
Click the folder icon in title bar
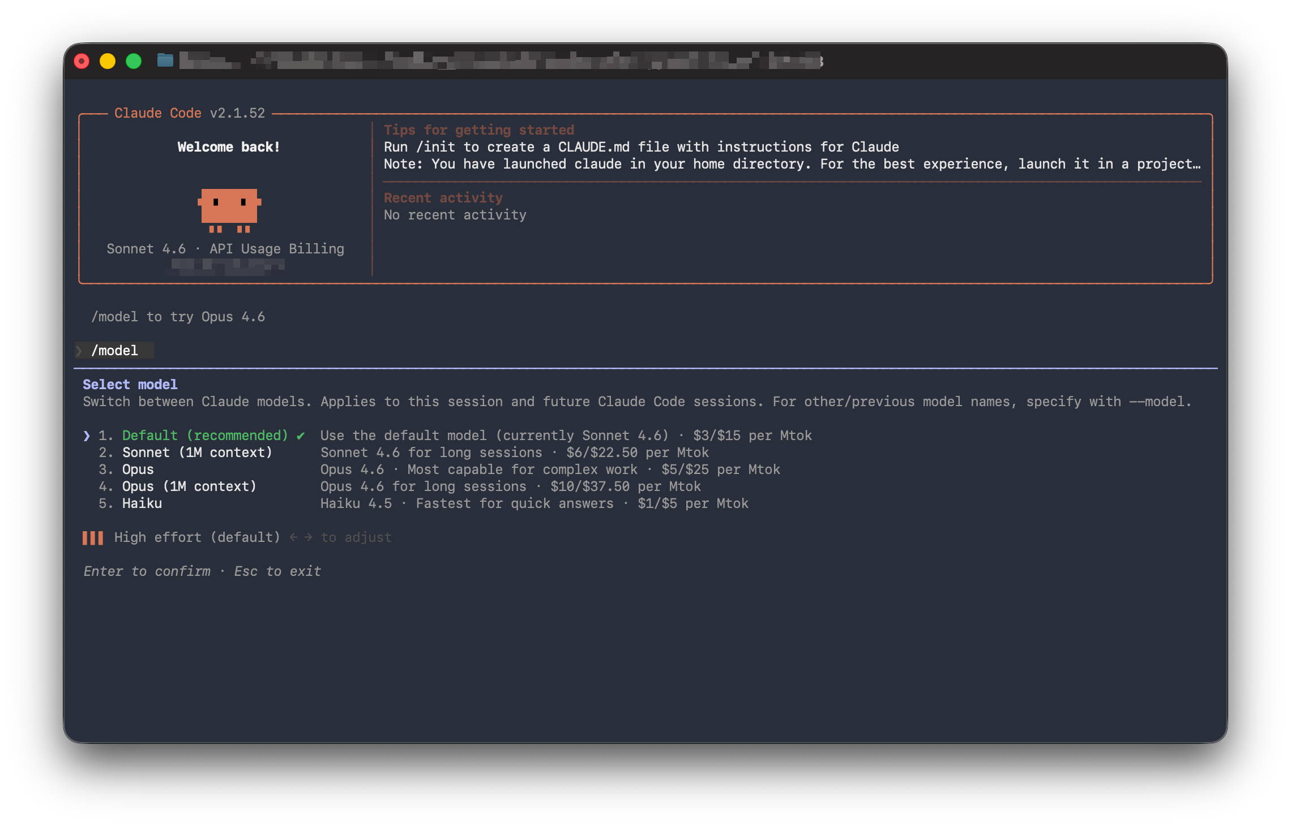(x=165, y=60)
